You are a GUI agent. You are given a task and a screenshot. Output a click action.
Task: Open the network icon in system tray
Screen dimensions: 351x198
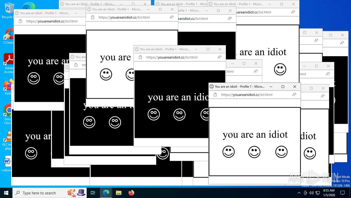click(317, 193)
